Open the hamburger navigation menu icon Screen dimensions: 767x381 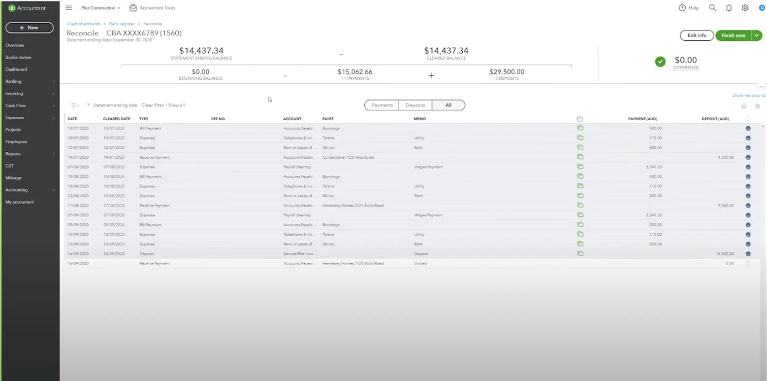(x=68, y=8)
